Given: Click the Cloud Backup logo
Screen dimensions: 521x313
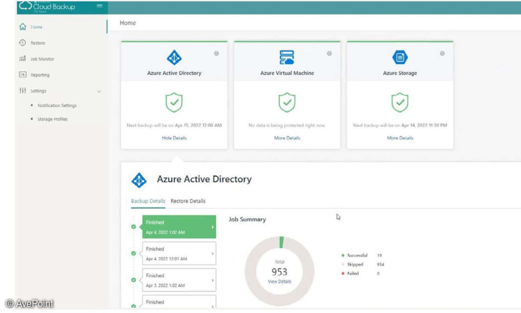Looking at the screenshot, I should [x=47, y=6].
